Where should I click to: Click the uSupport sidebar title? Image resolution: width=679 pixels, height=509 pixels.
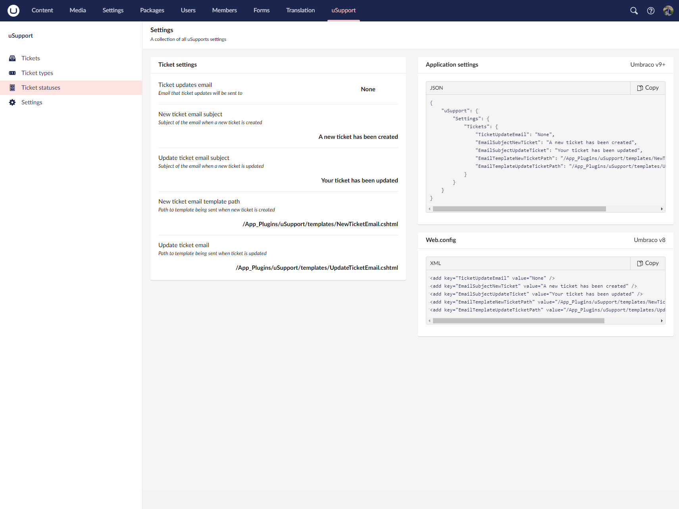tap(21, 36)
